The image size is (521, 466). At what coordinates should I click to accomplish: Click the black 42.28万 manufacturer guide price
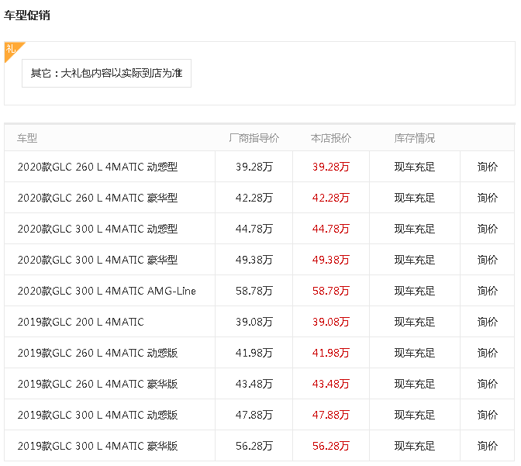(254, 198)
